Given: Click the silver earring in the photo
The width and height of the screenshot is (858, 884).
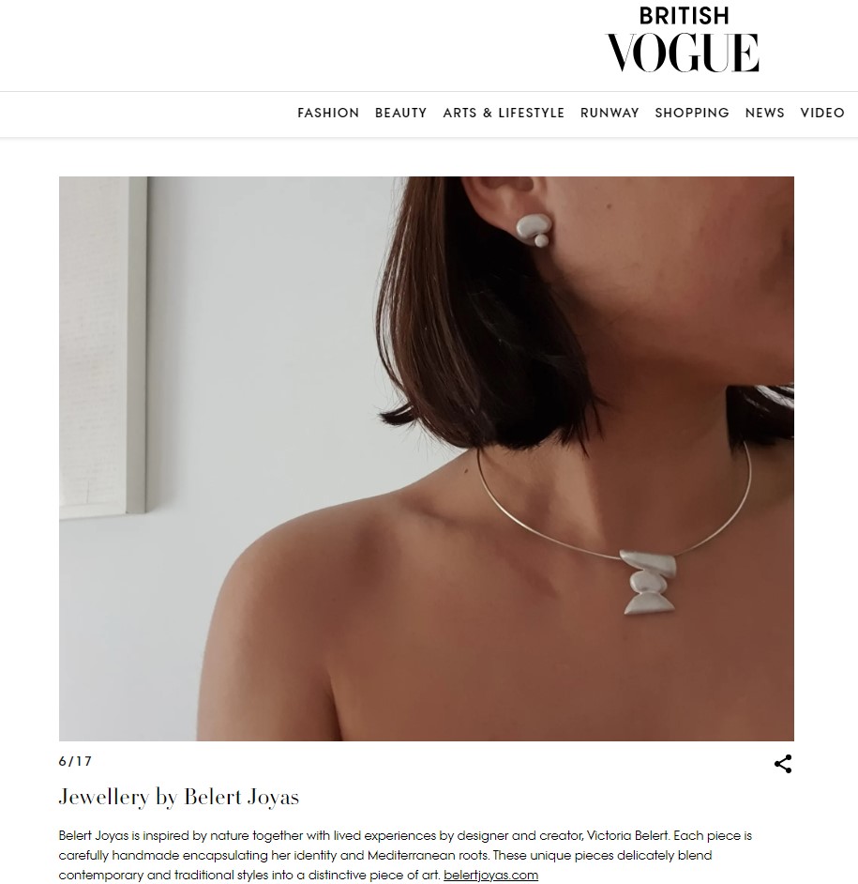Looking at the screenshot, I should pyautogui.click(x=533, y=229).
